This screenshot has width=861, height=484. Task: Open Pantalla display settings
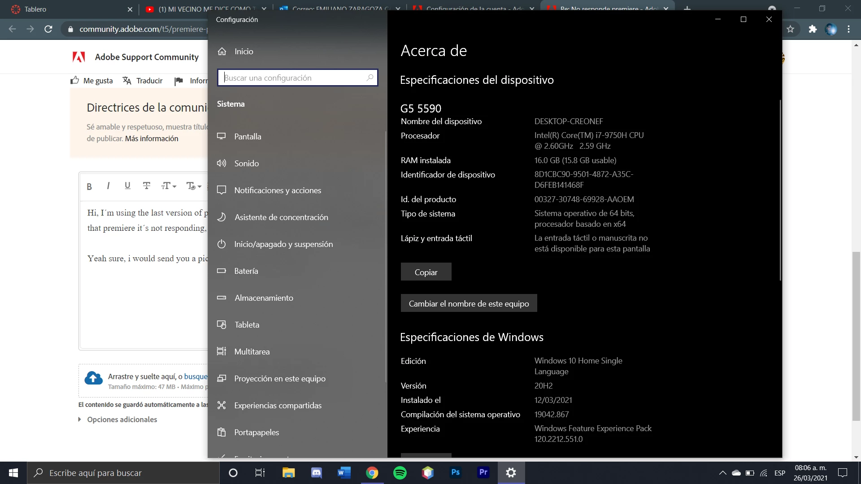(x=248, y=137)
